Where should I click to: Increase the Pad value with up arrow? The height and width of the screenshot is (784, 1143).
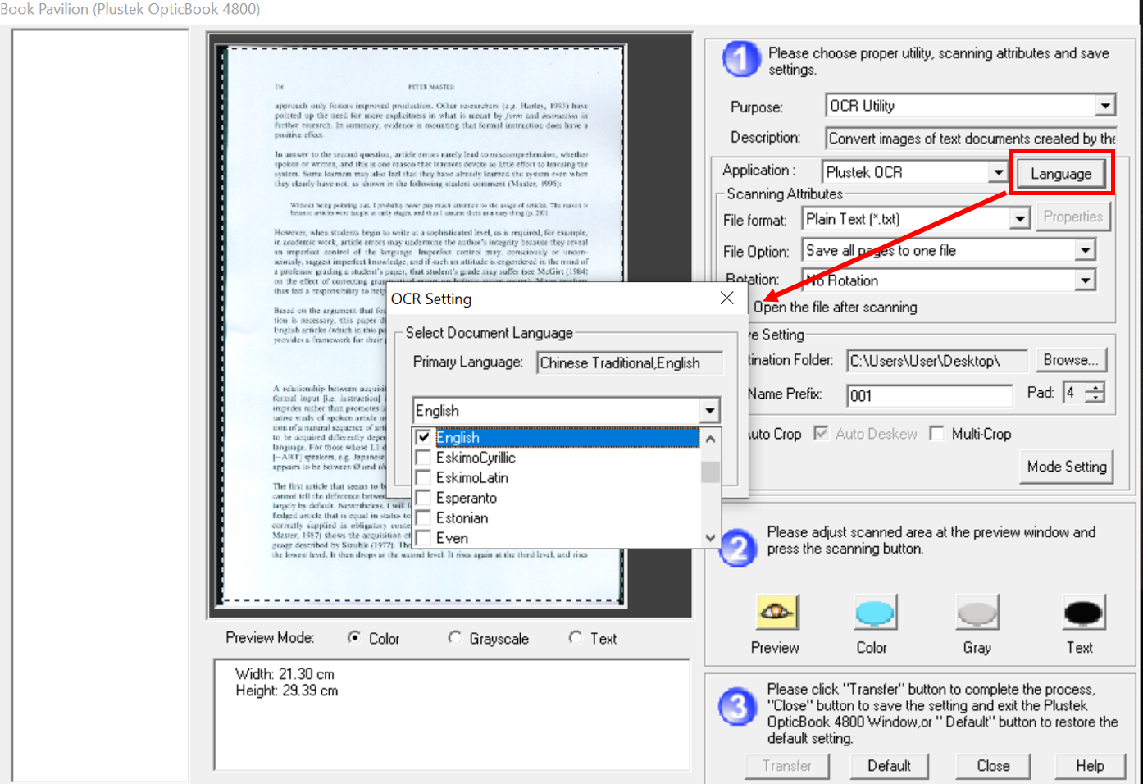[1095, 387]
